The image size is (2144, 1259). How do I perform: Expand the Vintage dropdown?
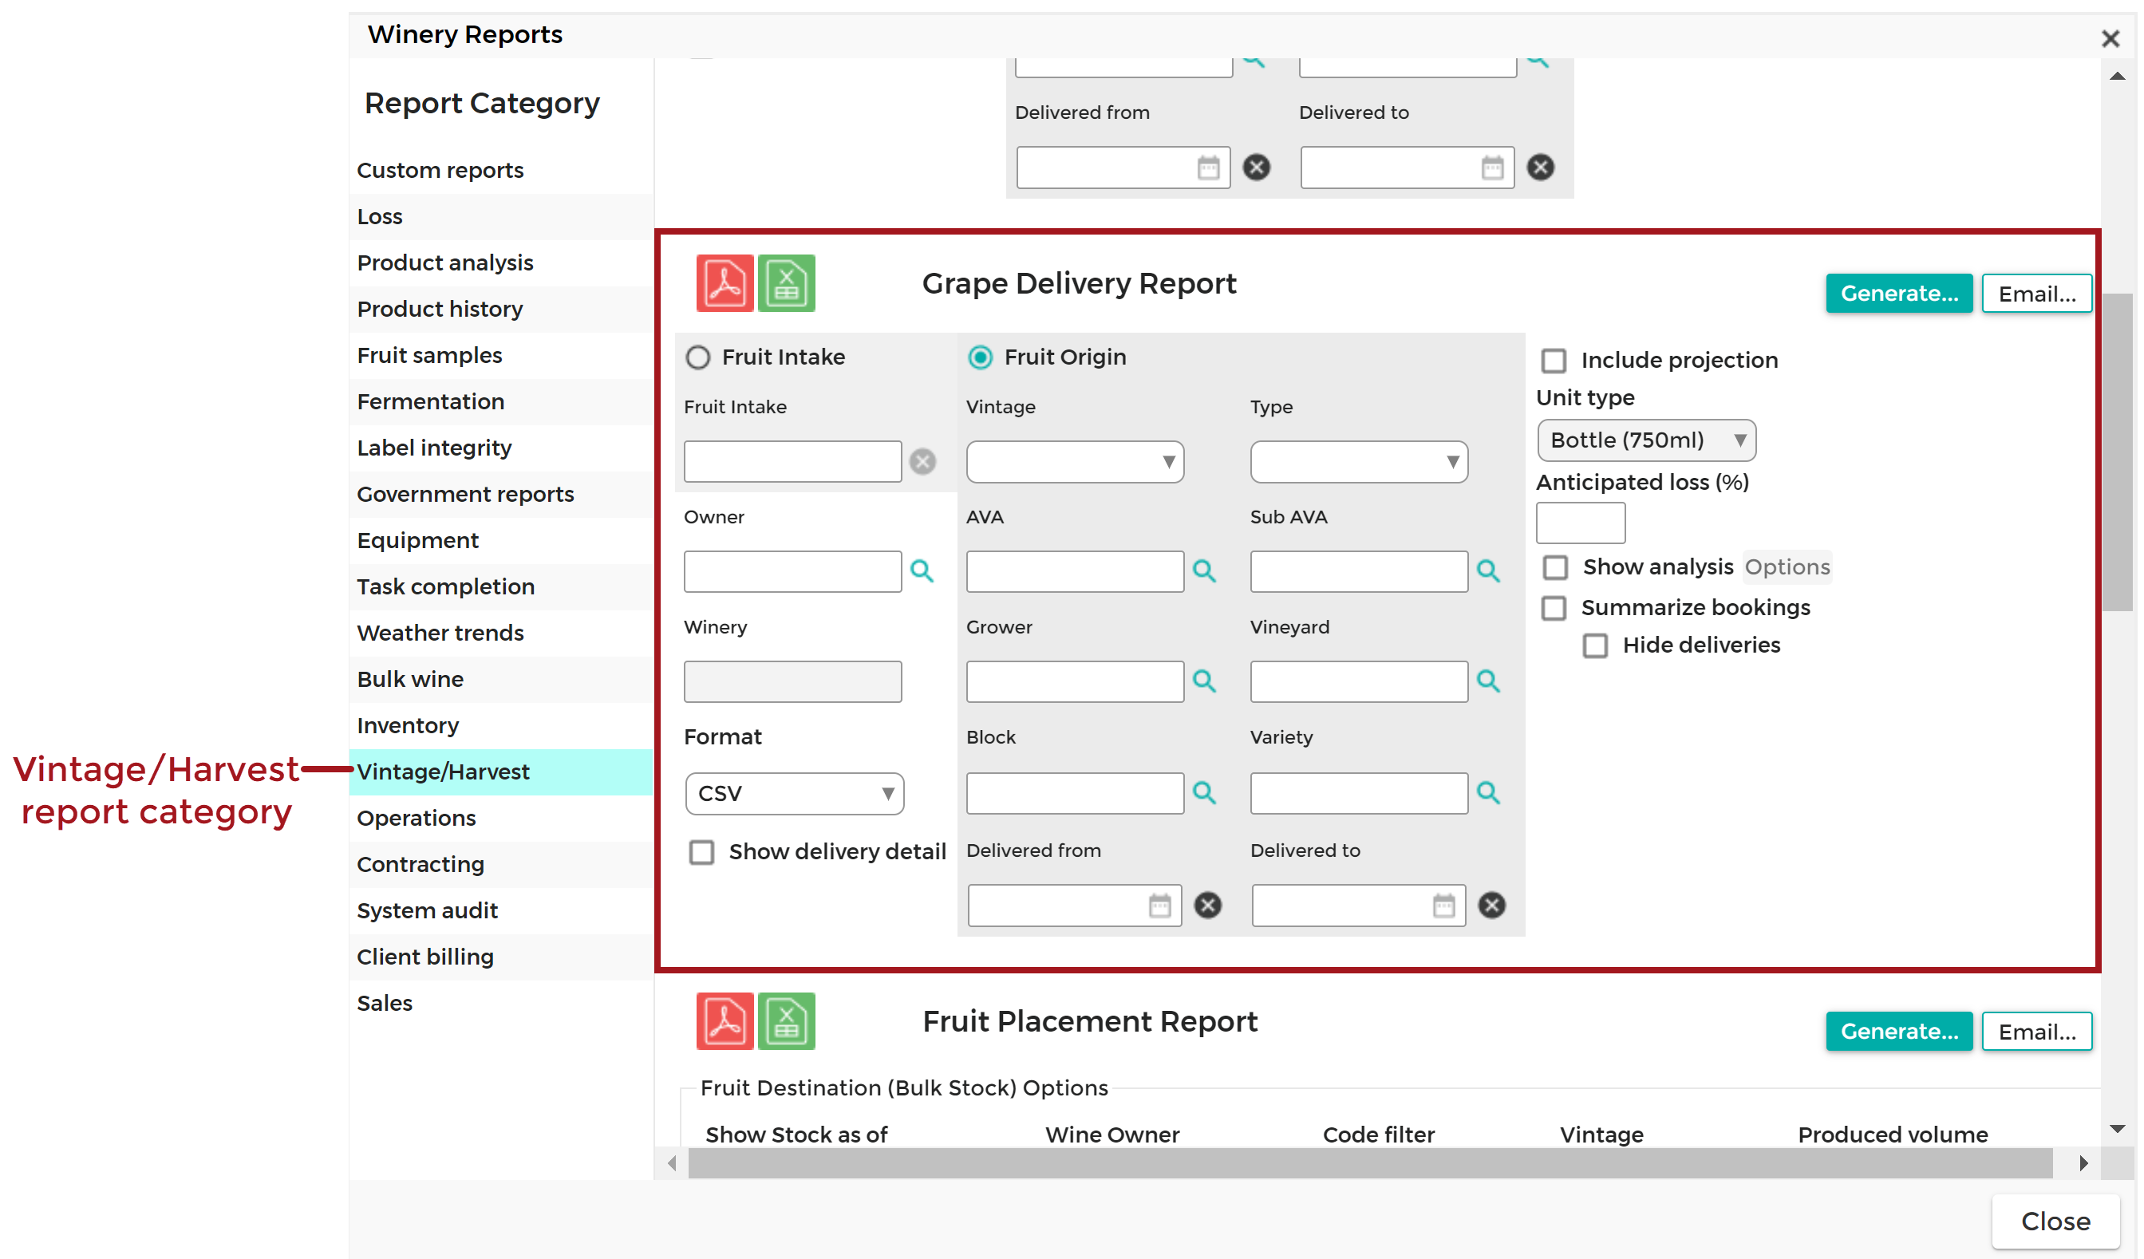coord(1075,462)
